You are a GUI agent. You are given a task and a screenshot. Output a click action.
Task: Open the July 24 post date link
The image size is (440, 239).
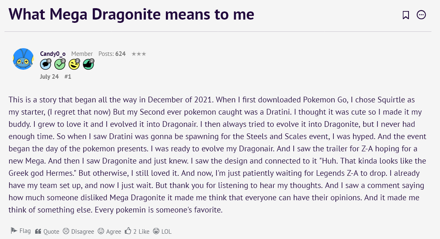point(49,77)
